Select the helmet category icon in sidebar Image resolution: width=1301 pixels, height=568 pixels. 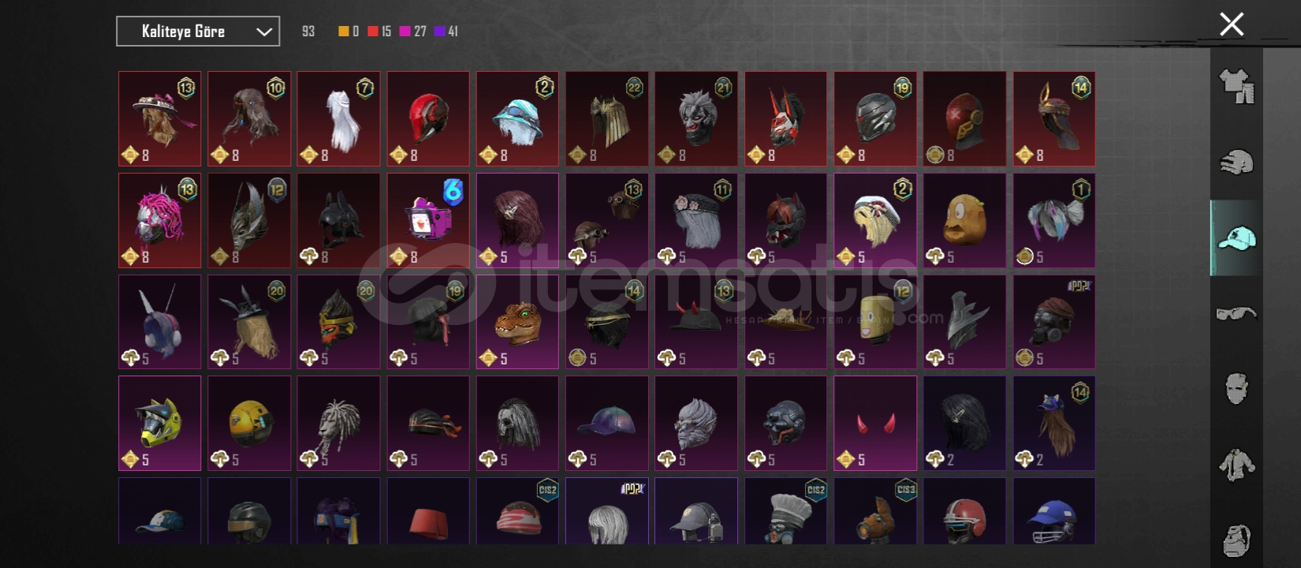tap(1236, 162)
